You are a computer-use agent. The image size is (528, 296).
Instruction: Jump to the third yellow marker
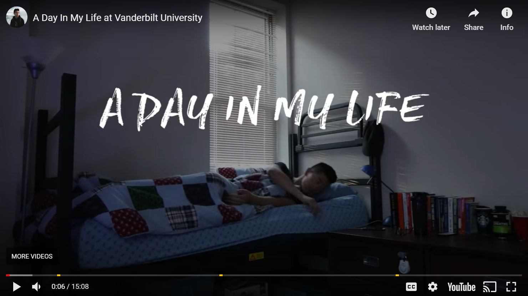397,275
